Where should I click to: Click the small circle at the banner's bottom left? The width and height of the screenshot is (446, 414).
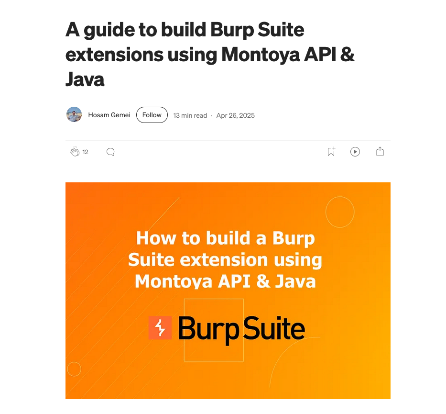tap(75, 369)
